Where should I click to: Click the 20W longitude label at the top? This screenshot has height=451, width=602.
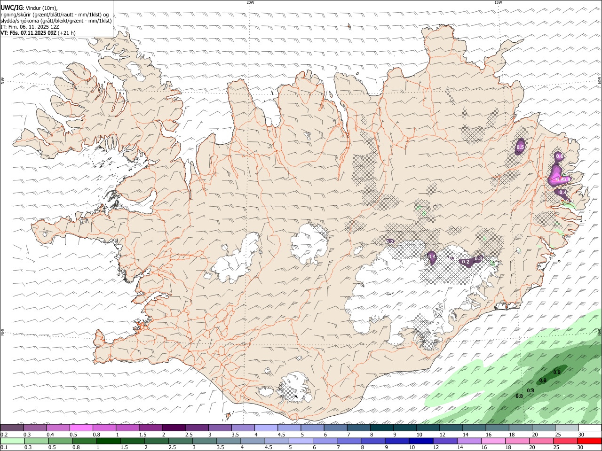coord(250,2)
